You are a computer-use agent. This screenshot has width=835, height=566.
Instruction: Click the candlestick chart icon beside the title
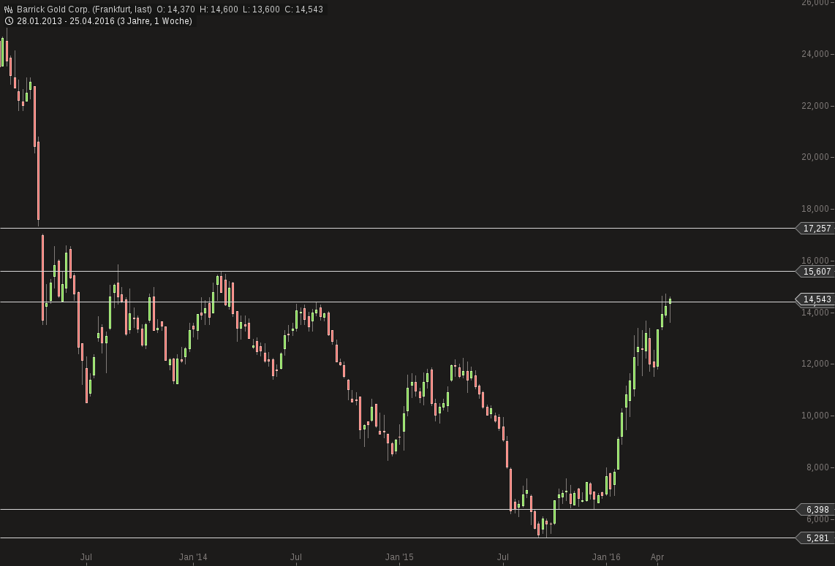tap(10, 9)
